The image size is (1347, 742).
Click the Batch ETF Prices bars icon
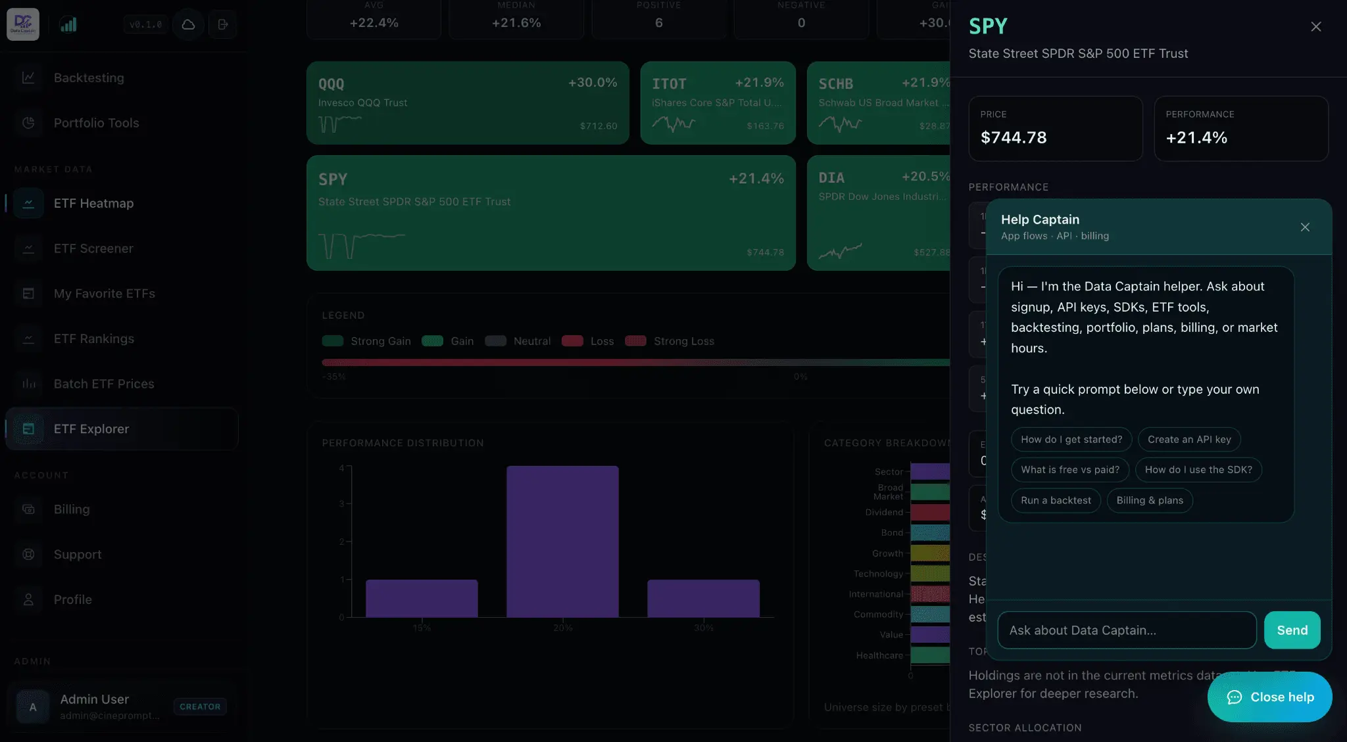click(x=28, y=384)
